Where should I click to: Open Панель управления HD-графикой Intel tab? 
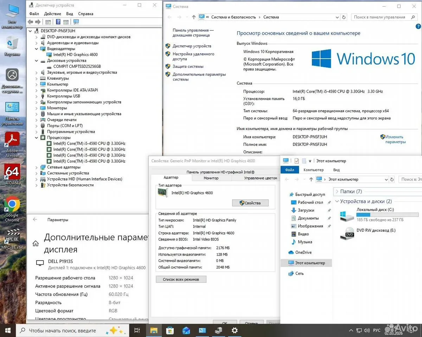[220, 172]
